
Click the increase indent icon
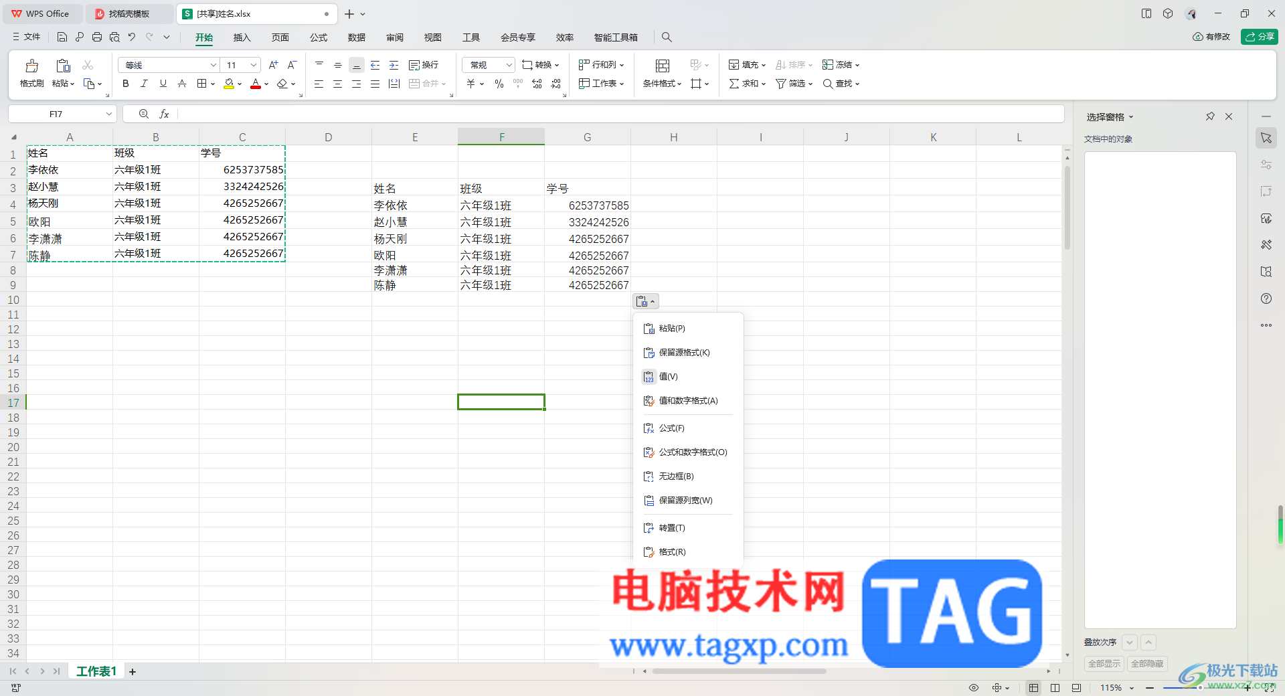pyautogui.click(x=394, y=65)
